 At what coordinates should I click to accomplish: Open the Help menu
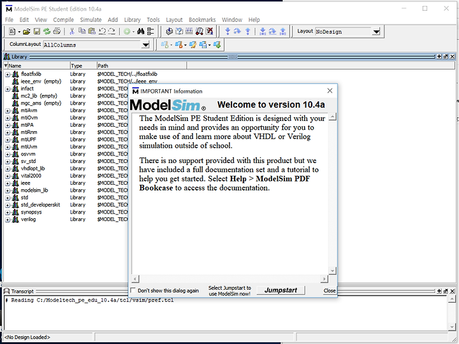pos(254,20)
